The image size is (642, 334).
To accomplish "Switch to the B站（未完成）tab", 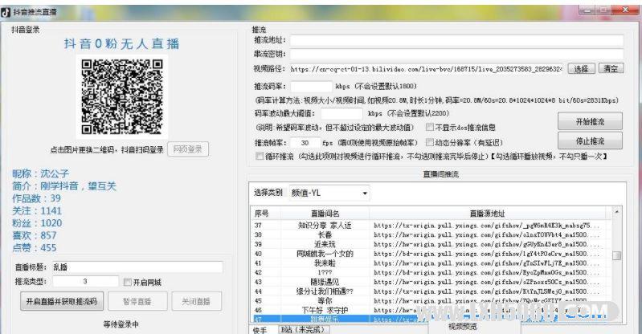I will tap(304, 329).
